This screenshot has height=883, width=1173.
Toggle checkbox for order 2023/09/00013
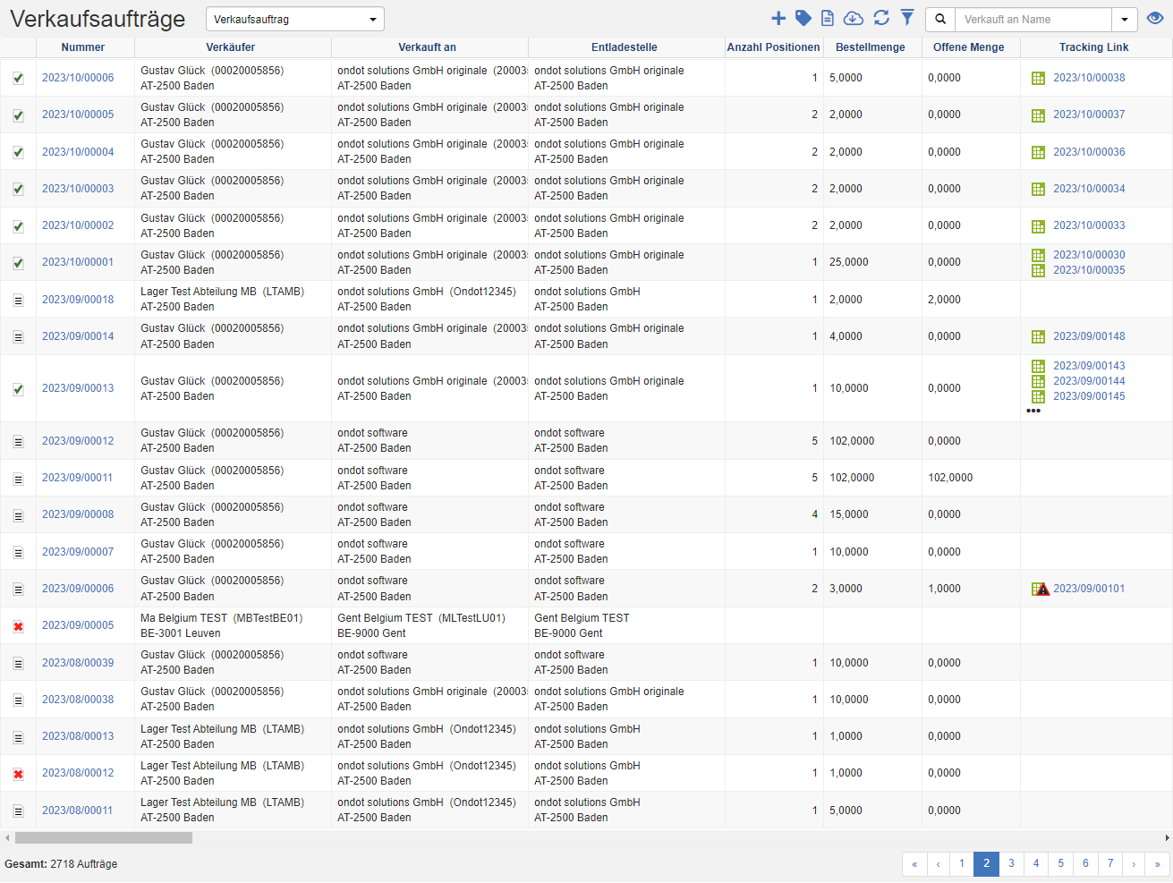[18, 389]
